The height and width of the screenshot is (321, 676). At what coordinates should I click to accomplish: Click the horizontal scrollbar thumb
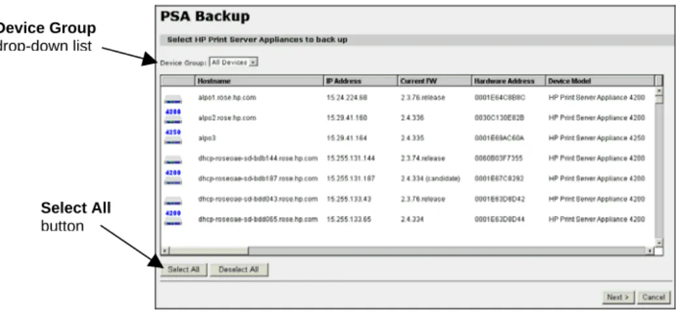(209, 251)
